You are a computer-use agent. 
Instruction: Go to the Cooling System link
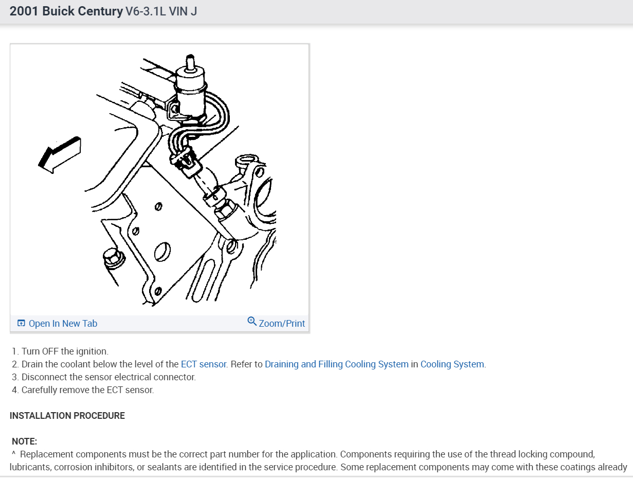(x=453, y=364)
